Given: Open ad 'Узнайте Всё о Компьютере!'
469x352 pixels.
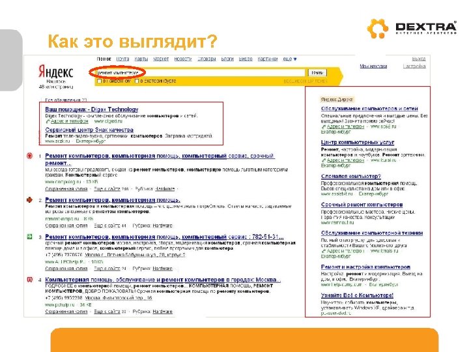Looking at the screenshot, I should pyautogui.click(x=357, y=295).
